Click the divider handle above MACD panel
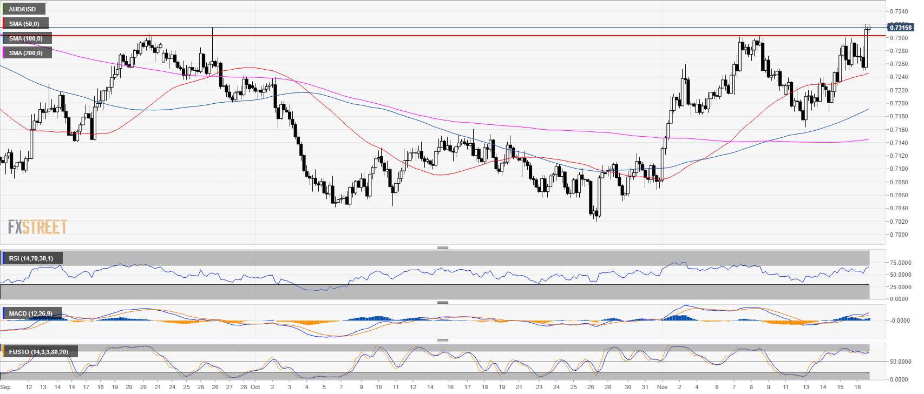The image size is (924, 394). click(442, 302)
